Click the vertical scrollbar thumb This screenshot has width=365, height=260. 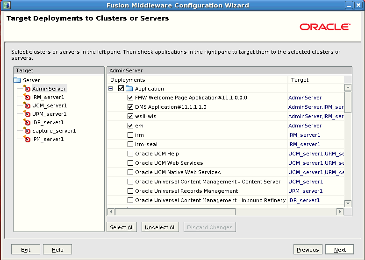tap(348, 102)
